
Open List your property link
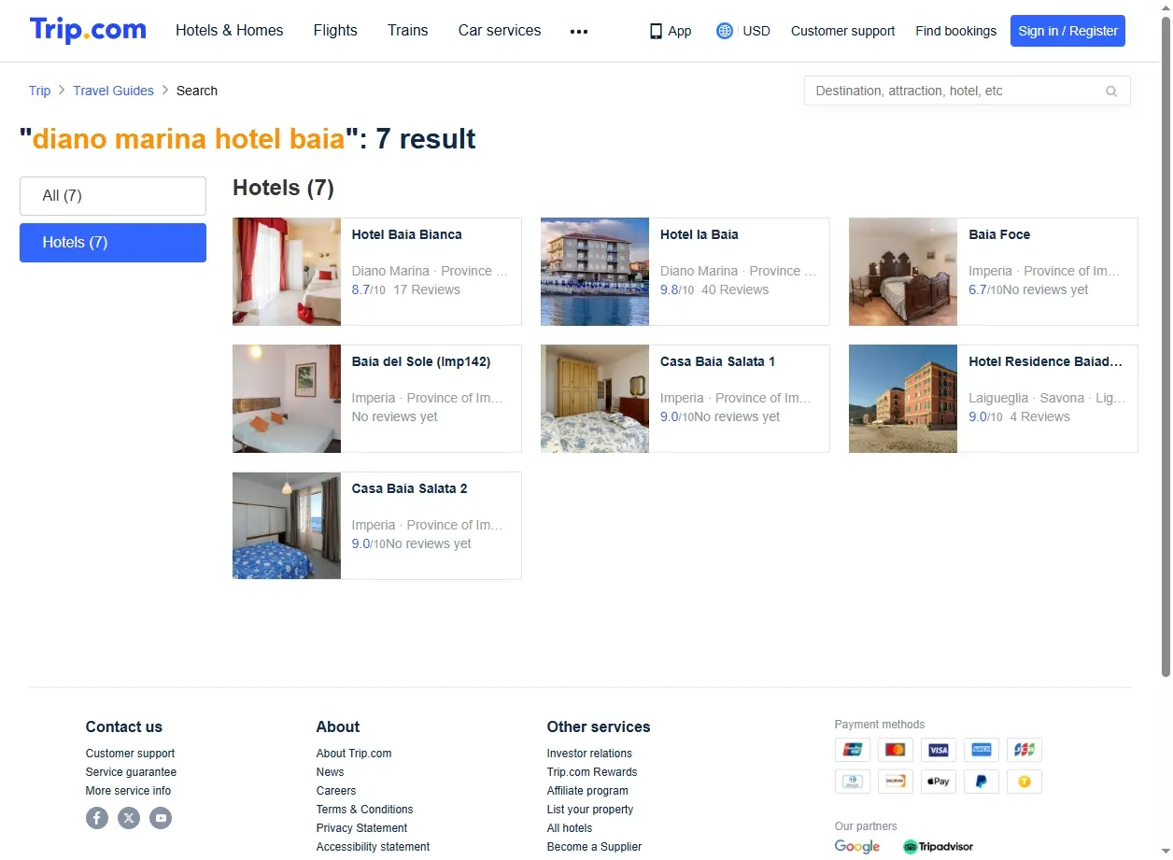tap(590, 810)
